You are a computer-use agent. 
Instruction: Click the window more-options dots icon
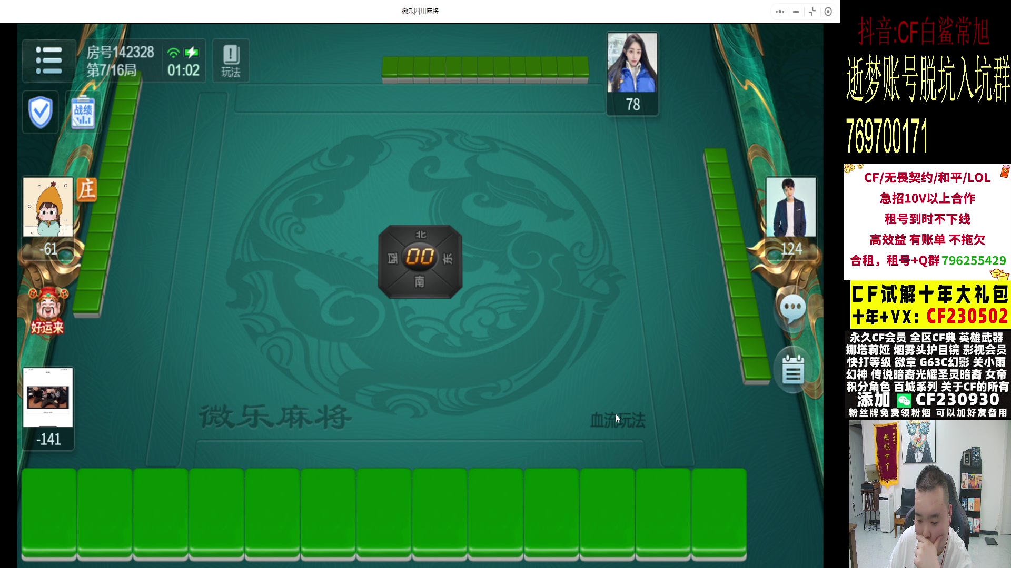pyautogui.click(x=780, y=12)
